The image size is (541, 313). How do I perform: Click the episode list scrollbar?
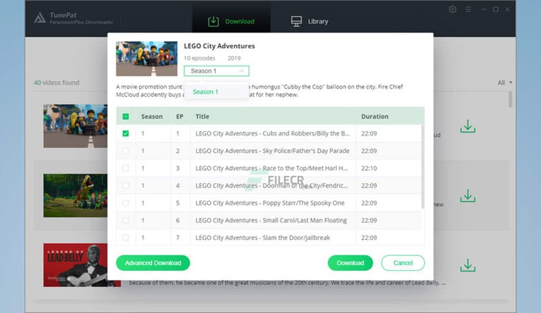click(423, 167)
